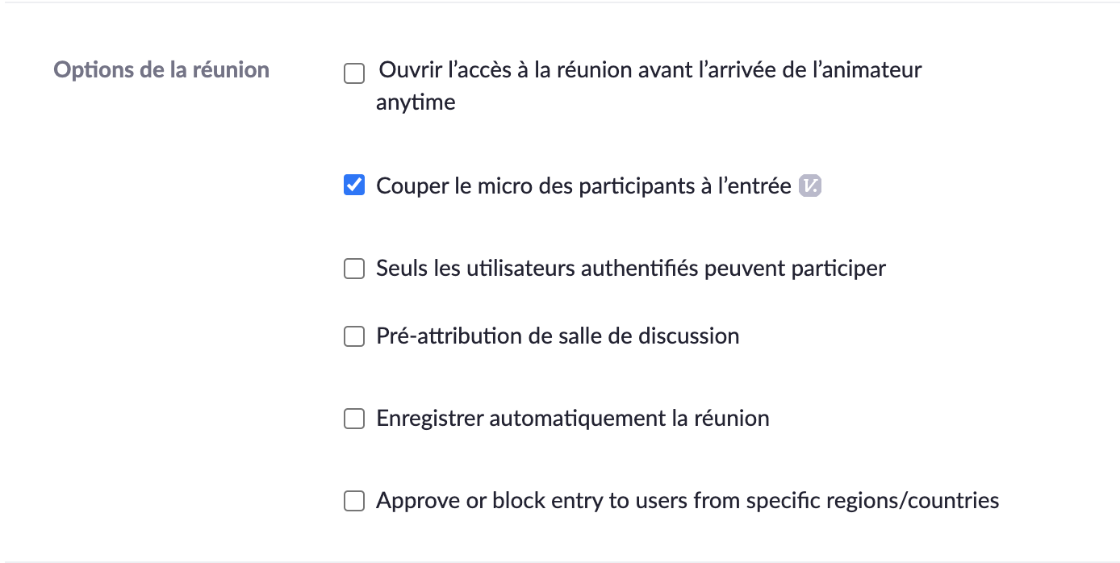Tick Seuls les utilisateurs authentifiés checkbox
Viewport: 1120px width, 563px height.
pyautogui.click(x=354, y=269)
